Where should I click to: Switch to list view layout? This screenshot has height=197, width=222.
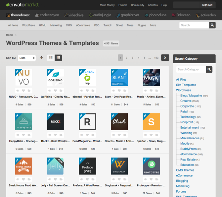tap(51, 58)
